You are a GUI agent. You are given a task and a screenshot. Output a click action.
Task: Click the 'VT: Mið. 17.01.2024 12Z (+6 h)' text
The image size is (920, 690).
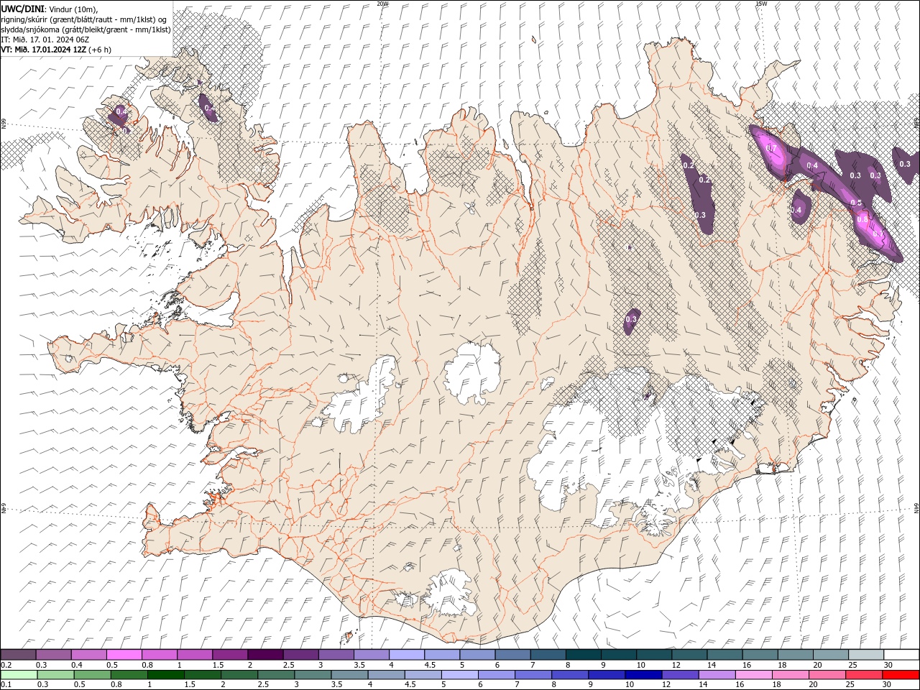click(56, 50)
